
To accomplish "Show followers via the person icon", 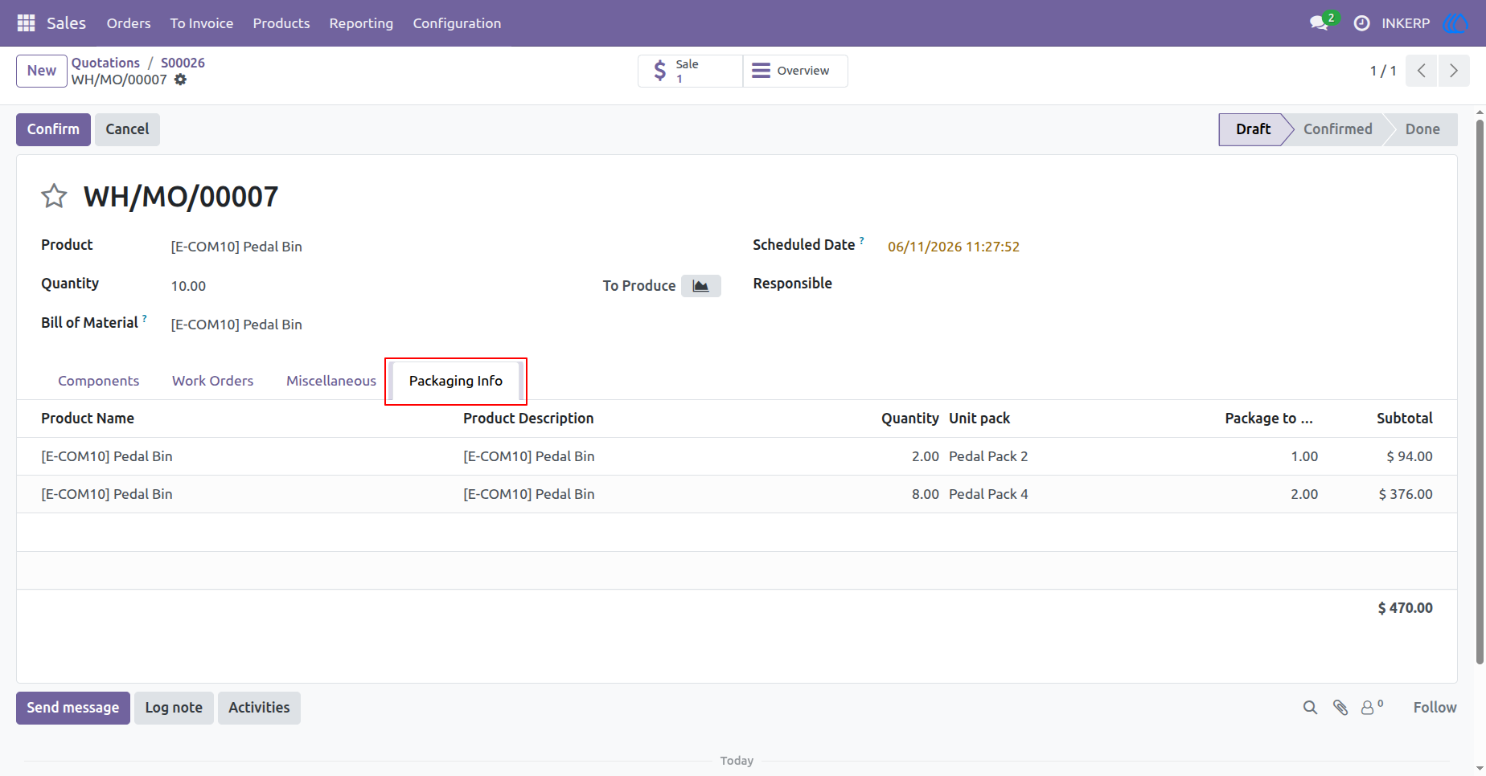I will (x=1371, y=707).
